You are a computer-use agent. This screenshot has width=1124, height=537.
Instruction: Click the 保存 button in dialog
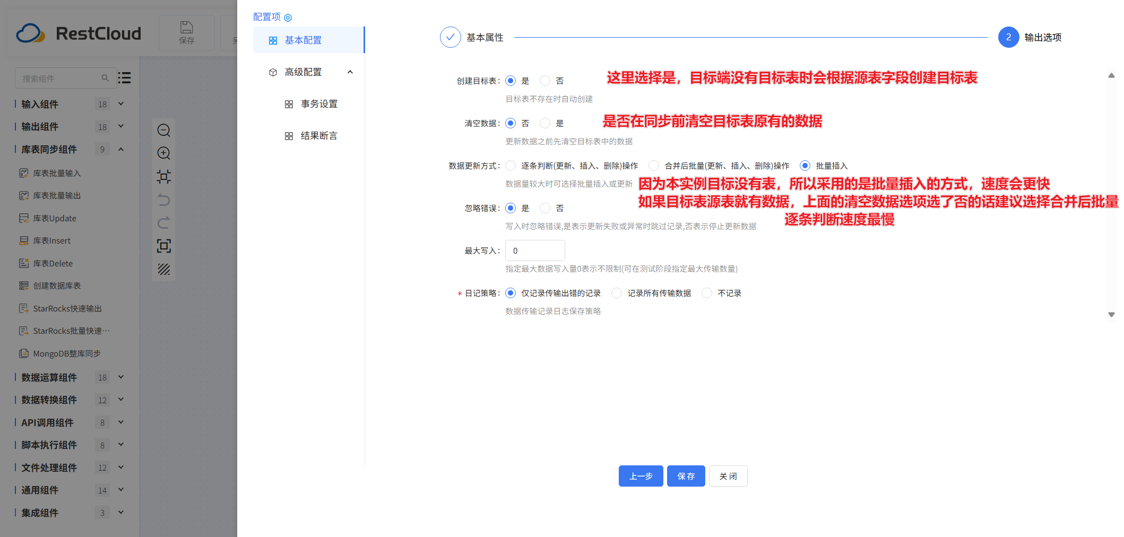[686, 476]
